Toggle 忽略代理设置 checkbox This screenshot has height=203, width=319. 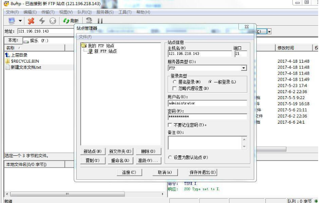point(175,88)
